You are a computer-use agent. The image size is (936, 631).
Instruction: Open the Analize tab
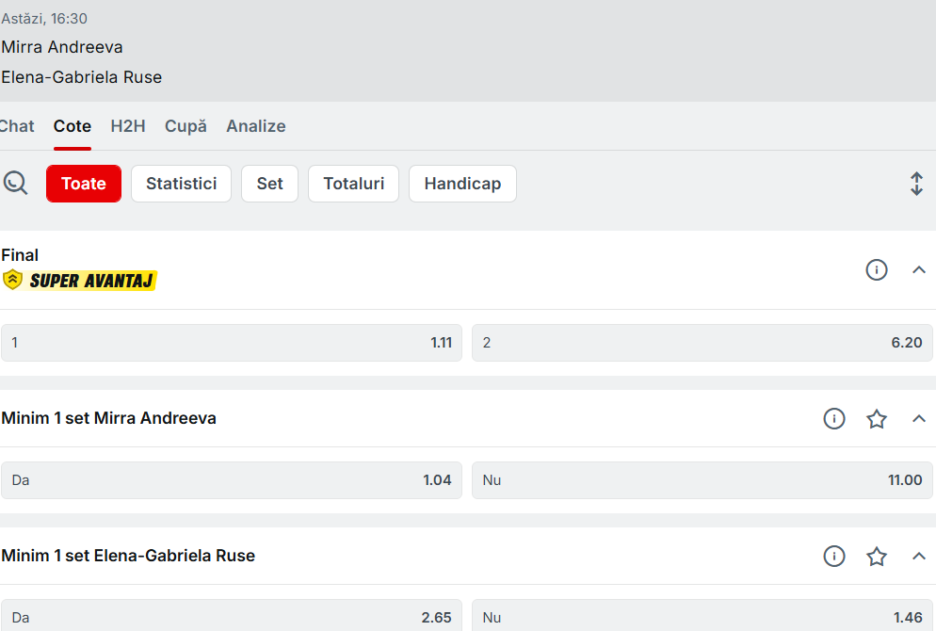tap(255, 126)
